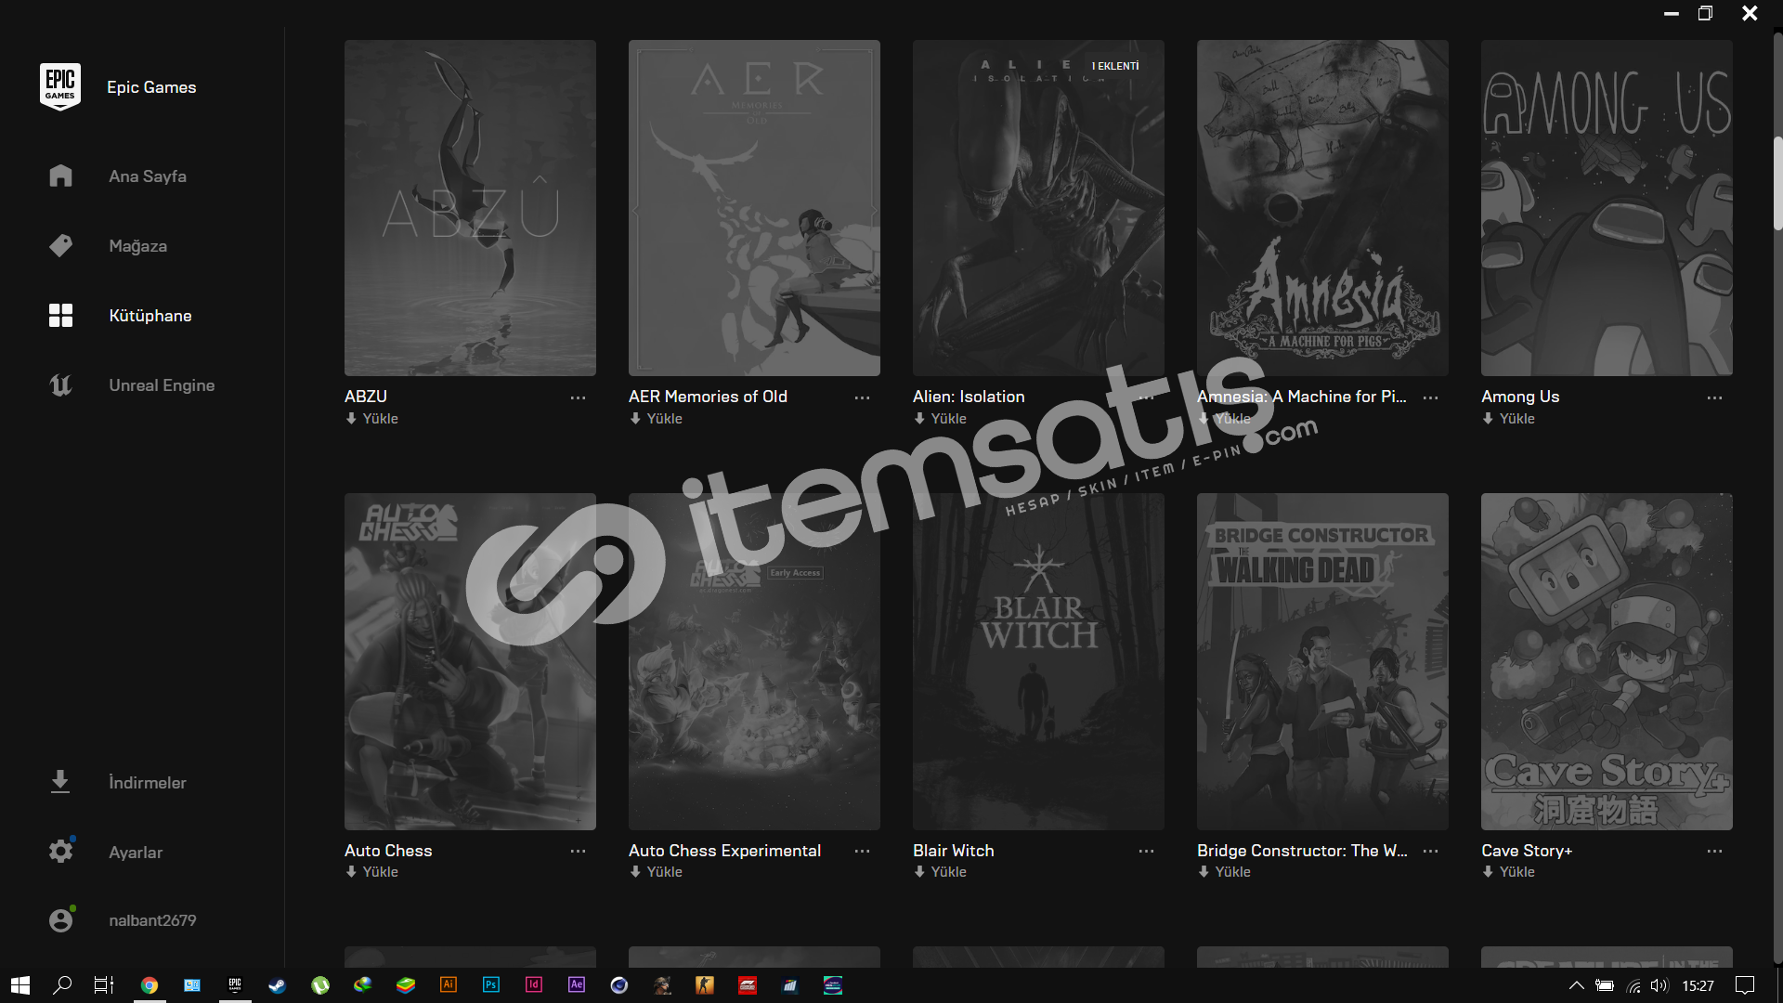Switch to Mağaza section
Viewport: 1783px width, 1003px height.
138,246
